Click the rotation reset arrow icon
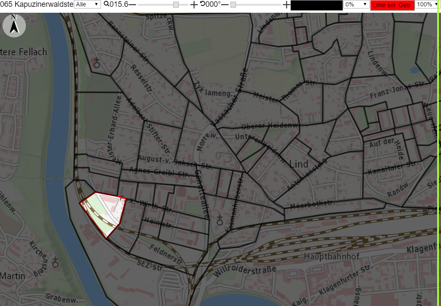 coord(202,4)
